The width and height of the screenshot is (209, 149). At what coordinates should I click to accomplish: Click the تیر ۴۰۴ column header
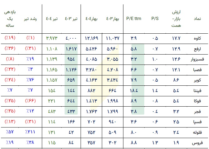pyautogui.click(x=52, y=19)
